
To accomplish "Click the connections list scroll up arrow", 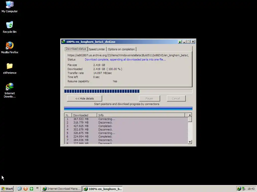I will (190, 115).
